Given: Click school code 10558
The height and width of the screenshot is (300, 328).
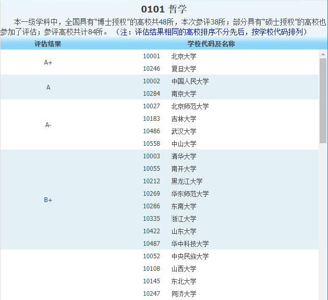Looking at the screenshot, I should pos(151,144).
